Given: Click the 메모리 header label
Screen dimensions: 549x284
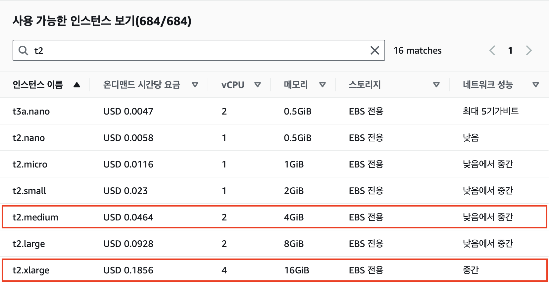Looking at the screenshot, I should click(296, 85).
